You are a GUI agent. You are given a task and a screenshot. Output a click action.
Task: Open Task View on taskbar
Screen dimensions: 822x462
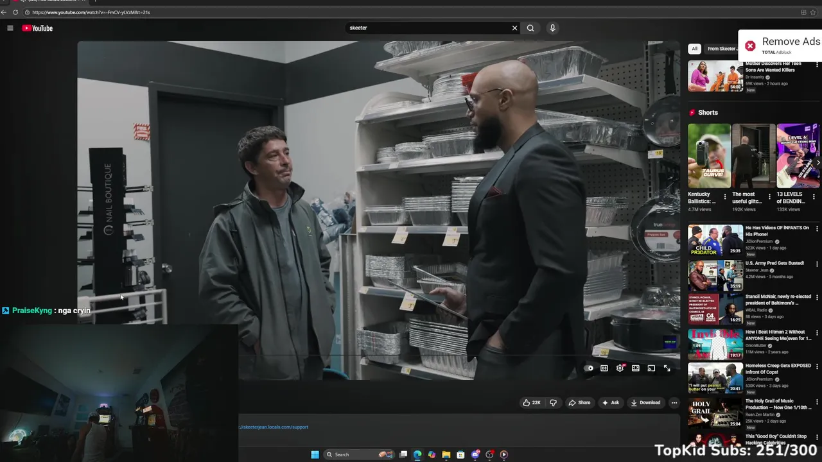click(403, 454)
